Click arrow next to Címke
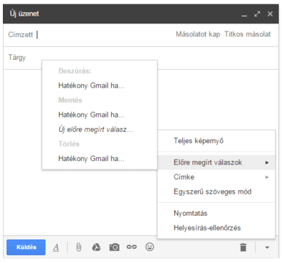The image size is (284, 262). (267, 177)
